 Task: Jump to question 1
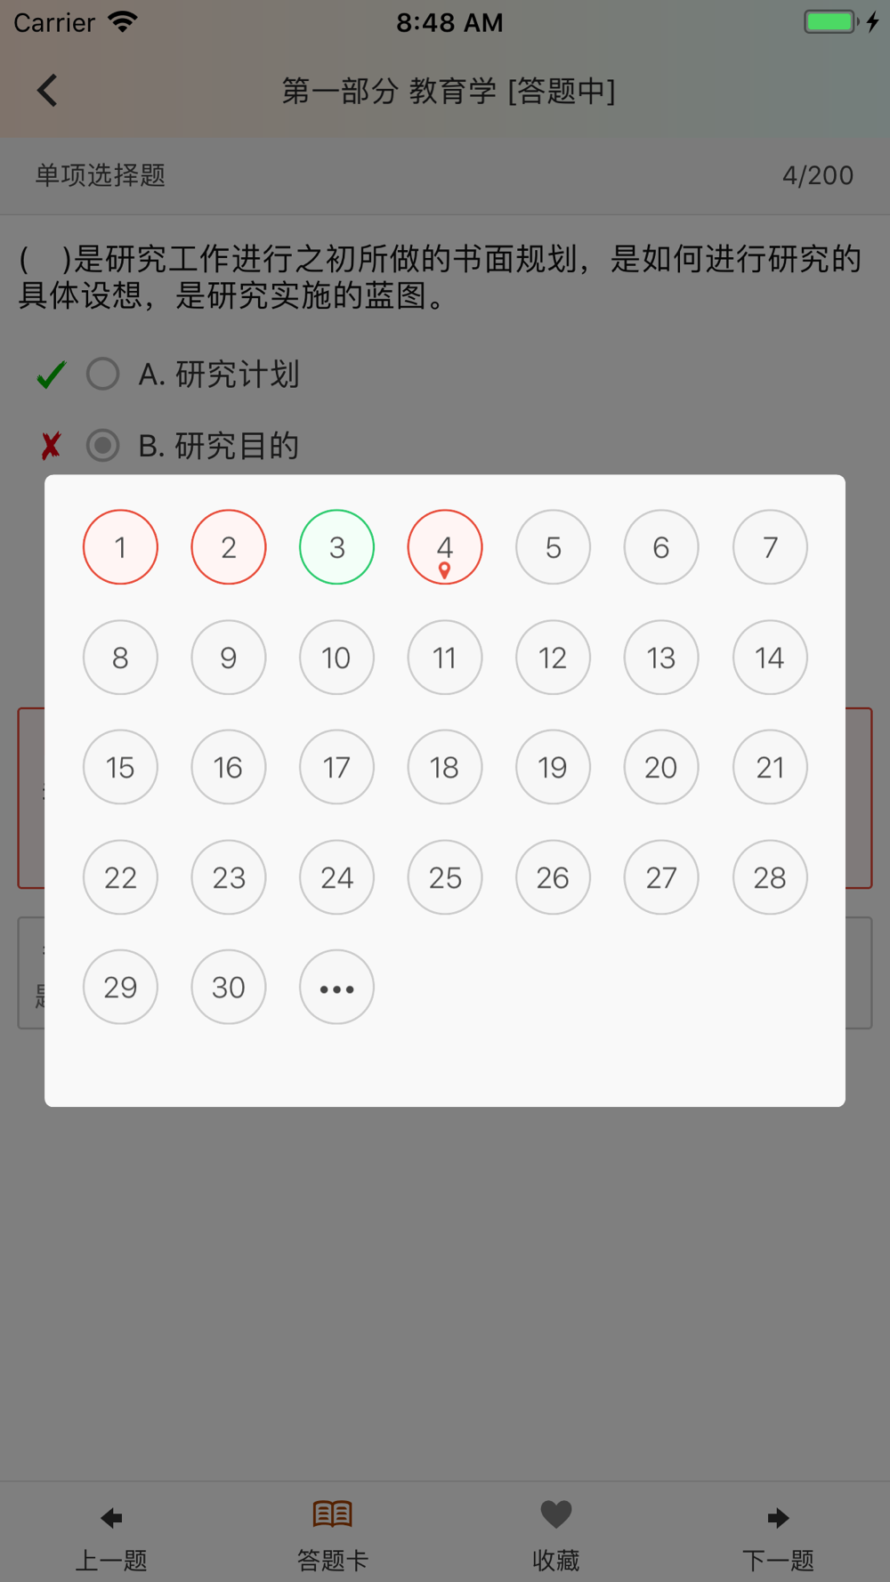(120, 547)
